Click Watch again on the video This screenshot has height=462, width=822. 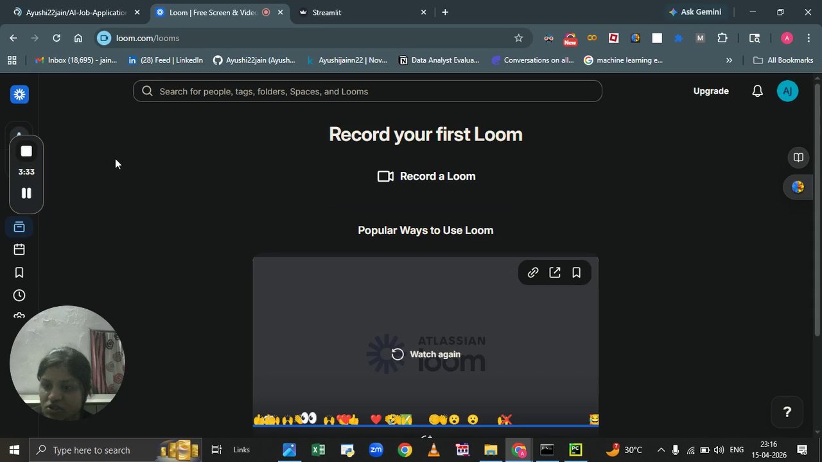coord(426,354)
